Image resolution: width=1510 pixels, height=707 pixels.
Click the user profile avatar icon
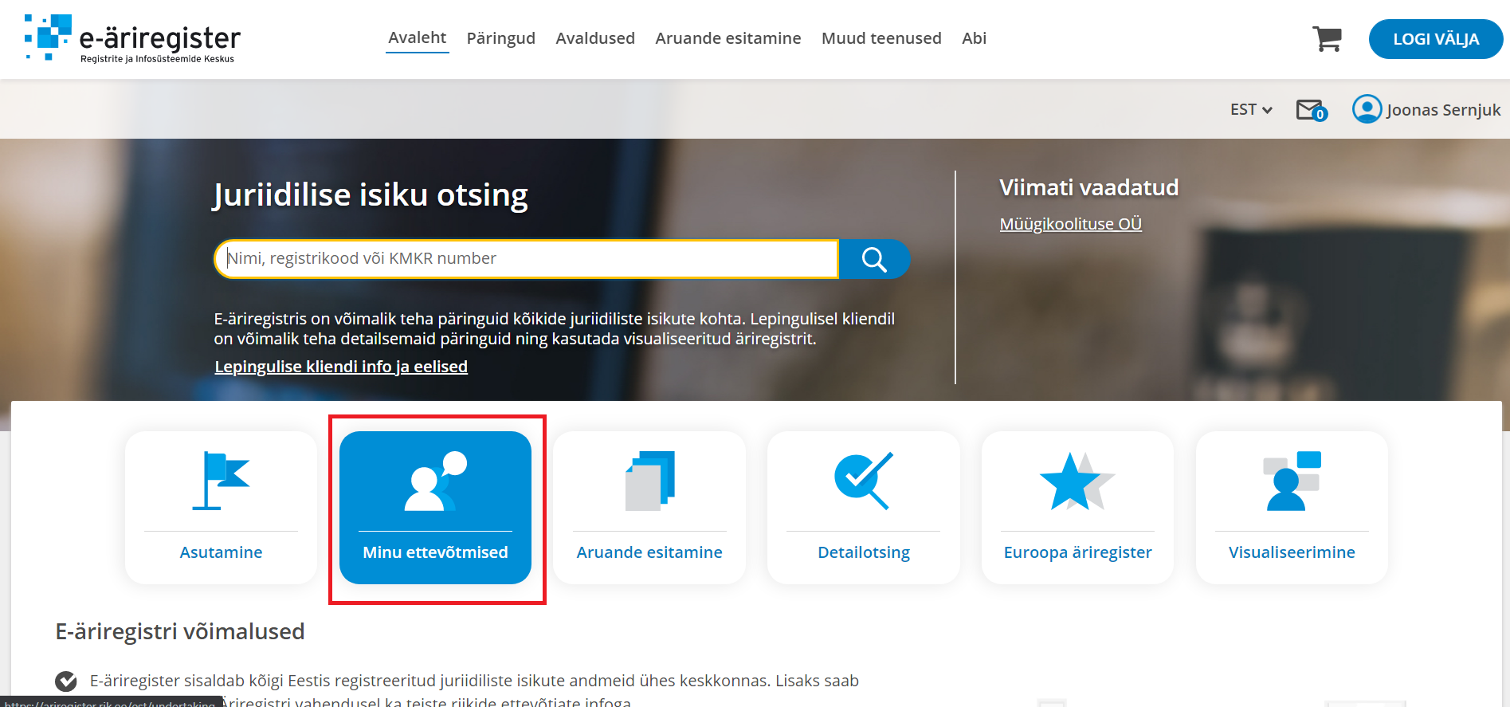tap(1367, 109)
